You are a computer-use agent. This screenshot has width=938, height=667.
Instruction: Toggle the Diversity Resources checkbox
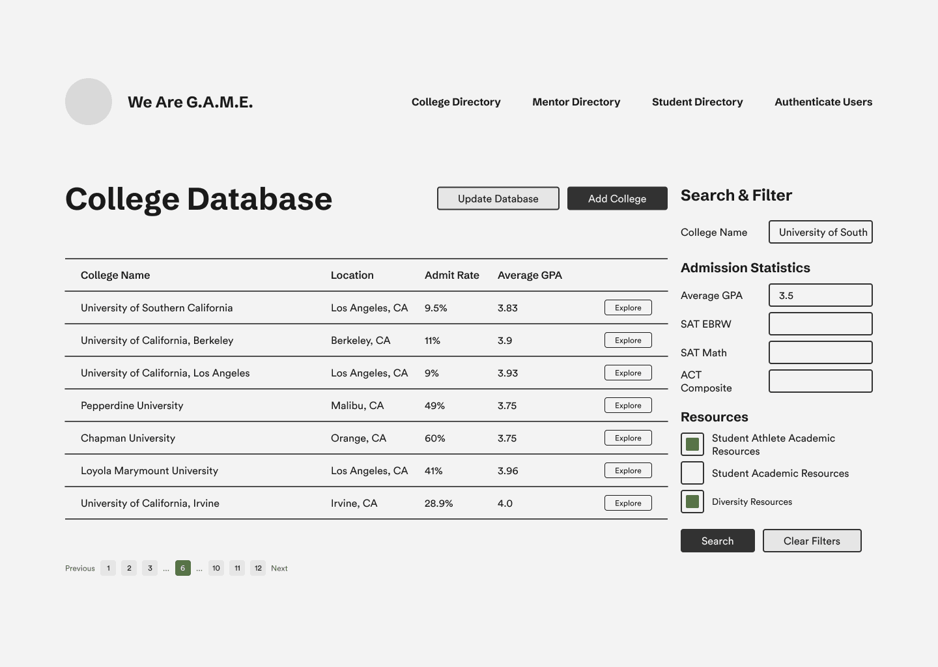tap(692, 502)
